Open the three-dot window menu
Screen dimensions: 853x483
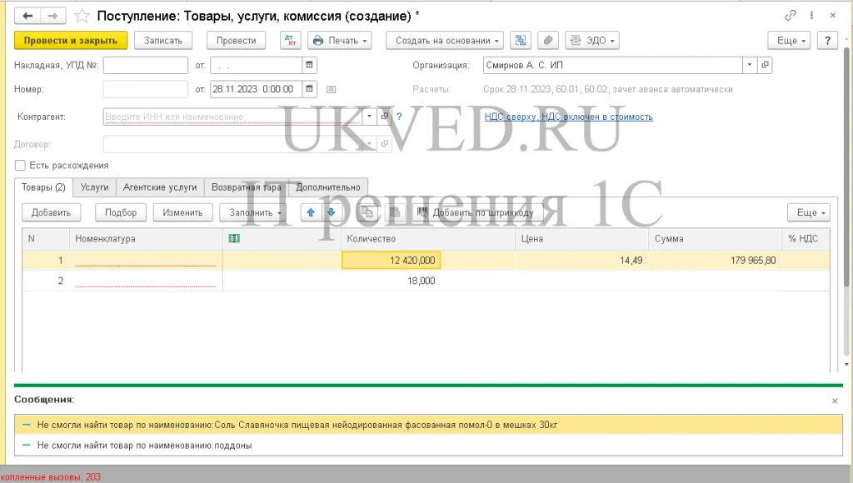pos(811,15)
